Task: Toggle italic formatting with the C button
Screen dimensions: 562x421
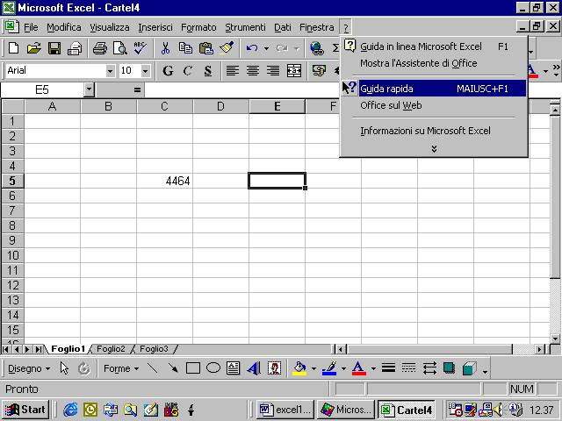Action: (x=187, y=70)
